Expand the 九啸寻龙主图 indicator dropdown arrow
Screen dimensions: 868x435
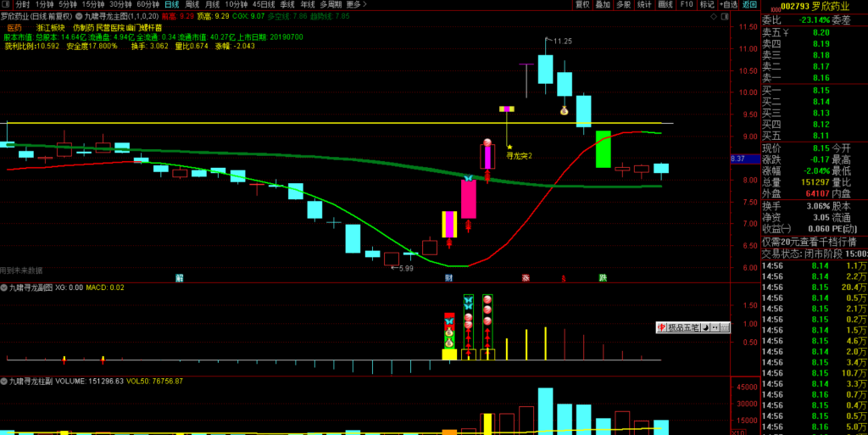click(79, 16)
